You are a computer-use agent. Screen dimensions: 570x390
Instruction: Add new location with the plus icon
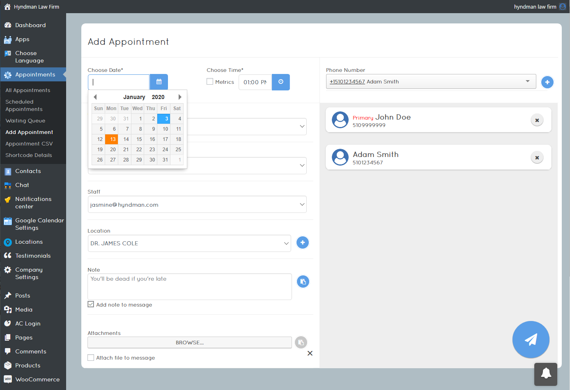pyautogui.click(x=303, y=243)
